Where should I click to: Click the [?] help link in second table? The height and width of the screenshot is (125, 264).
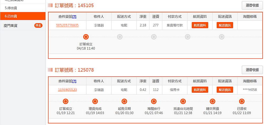(74, 81)
